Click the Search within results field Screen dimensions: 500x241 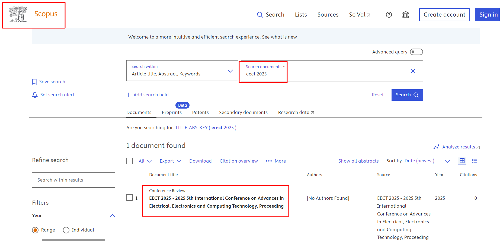coord(73,180)
